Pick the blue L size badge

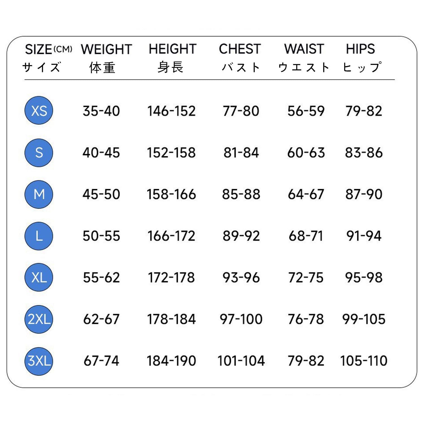39,236
